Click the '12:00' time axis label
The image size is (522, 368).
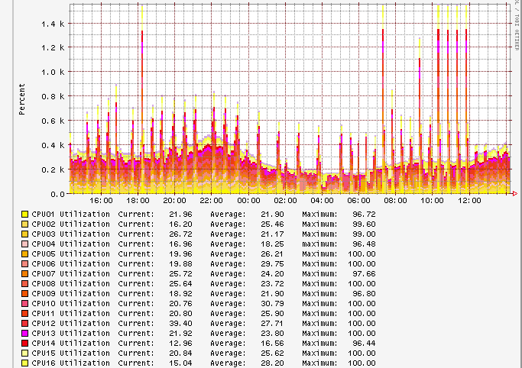pyautogui.click(x=469, y=201)
